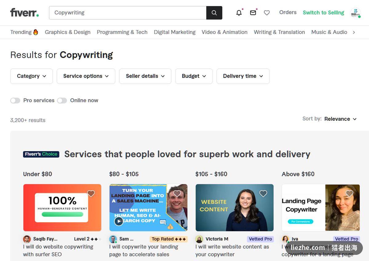Favorite the 100% human-generated content gig

[x=91, y=194]
